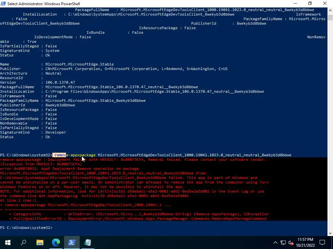The width and height of the screenshot is (333, 249).
Task: Click PublisherId value below PackageFamilyName Microsoft.MicrosoftEdge.Stable
Action: point(60,105)
